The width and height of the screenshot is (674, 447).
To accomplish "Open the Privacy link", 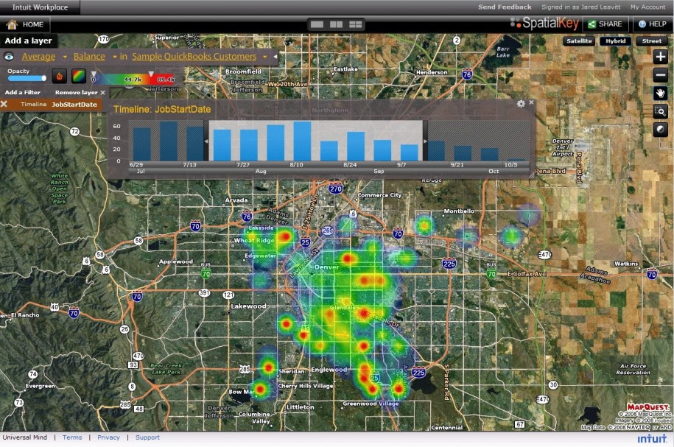I will (108, 437).
